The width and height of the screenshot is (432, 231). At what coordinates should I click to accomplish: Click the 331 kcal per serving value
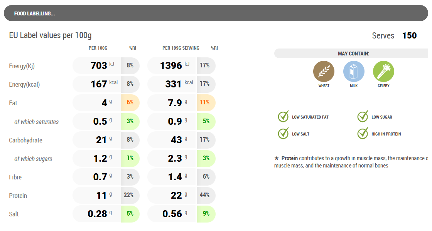(173, 84)
